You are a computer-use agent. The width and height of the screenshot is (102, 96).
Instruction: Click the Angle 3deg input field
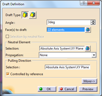pos(69,22)
